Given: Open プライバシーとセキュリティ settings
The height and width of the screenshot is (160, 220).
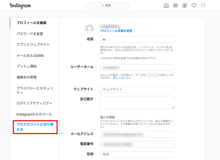Looking at the screenshot, I should click(x=35, y=90).
